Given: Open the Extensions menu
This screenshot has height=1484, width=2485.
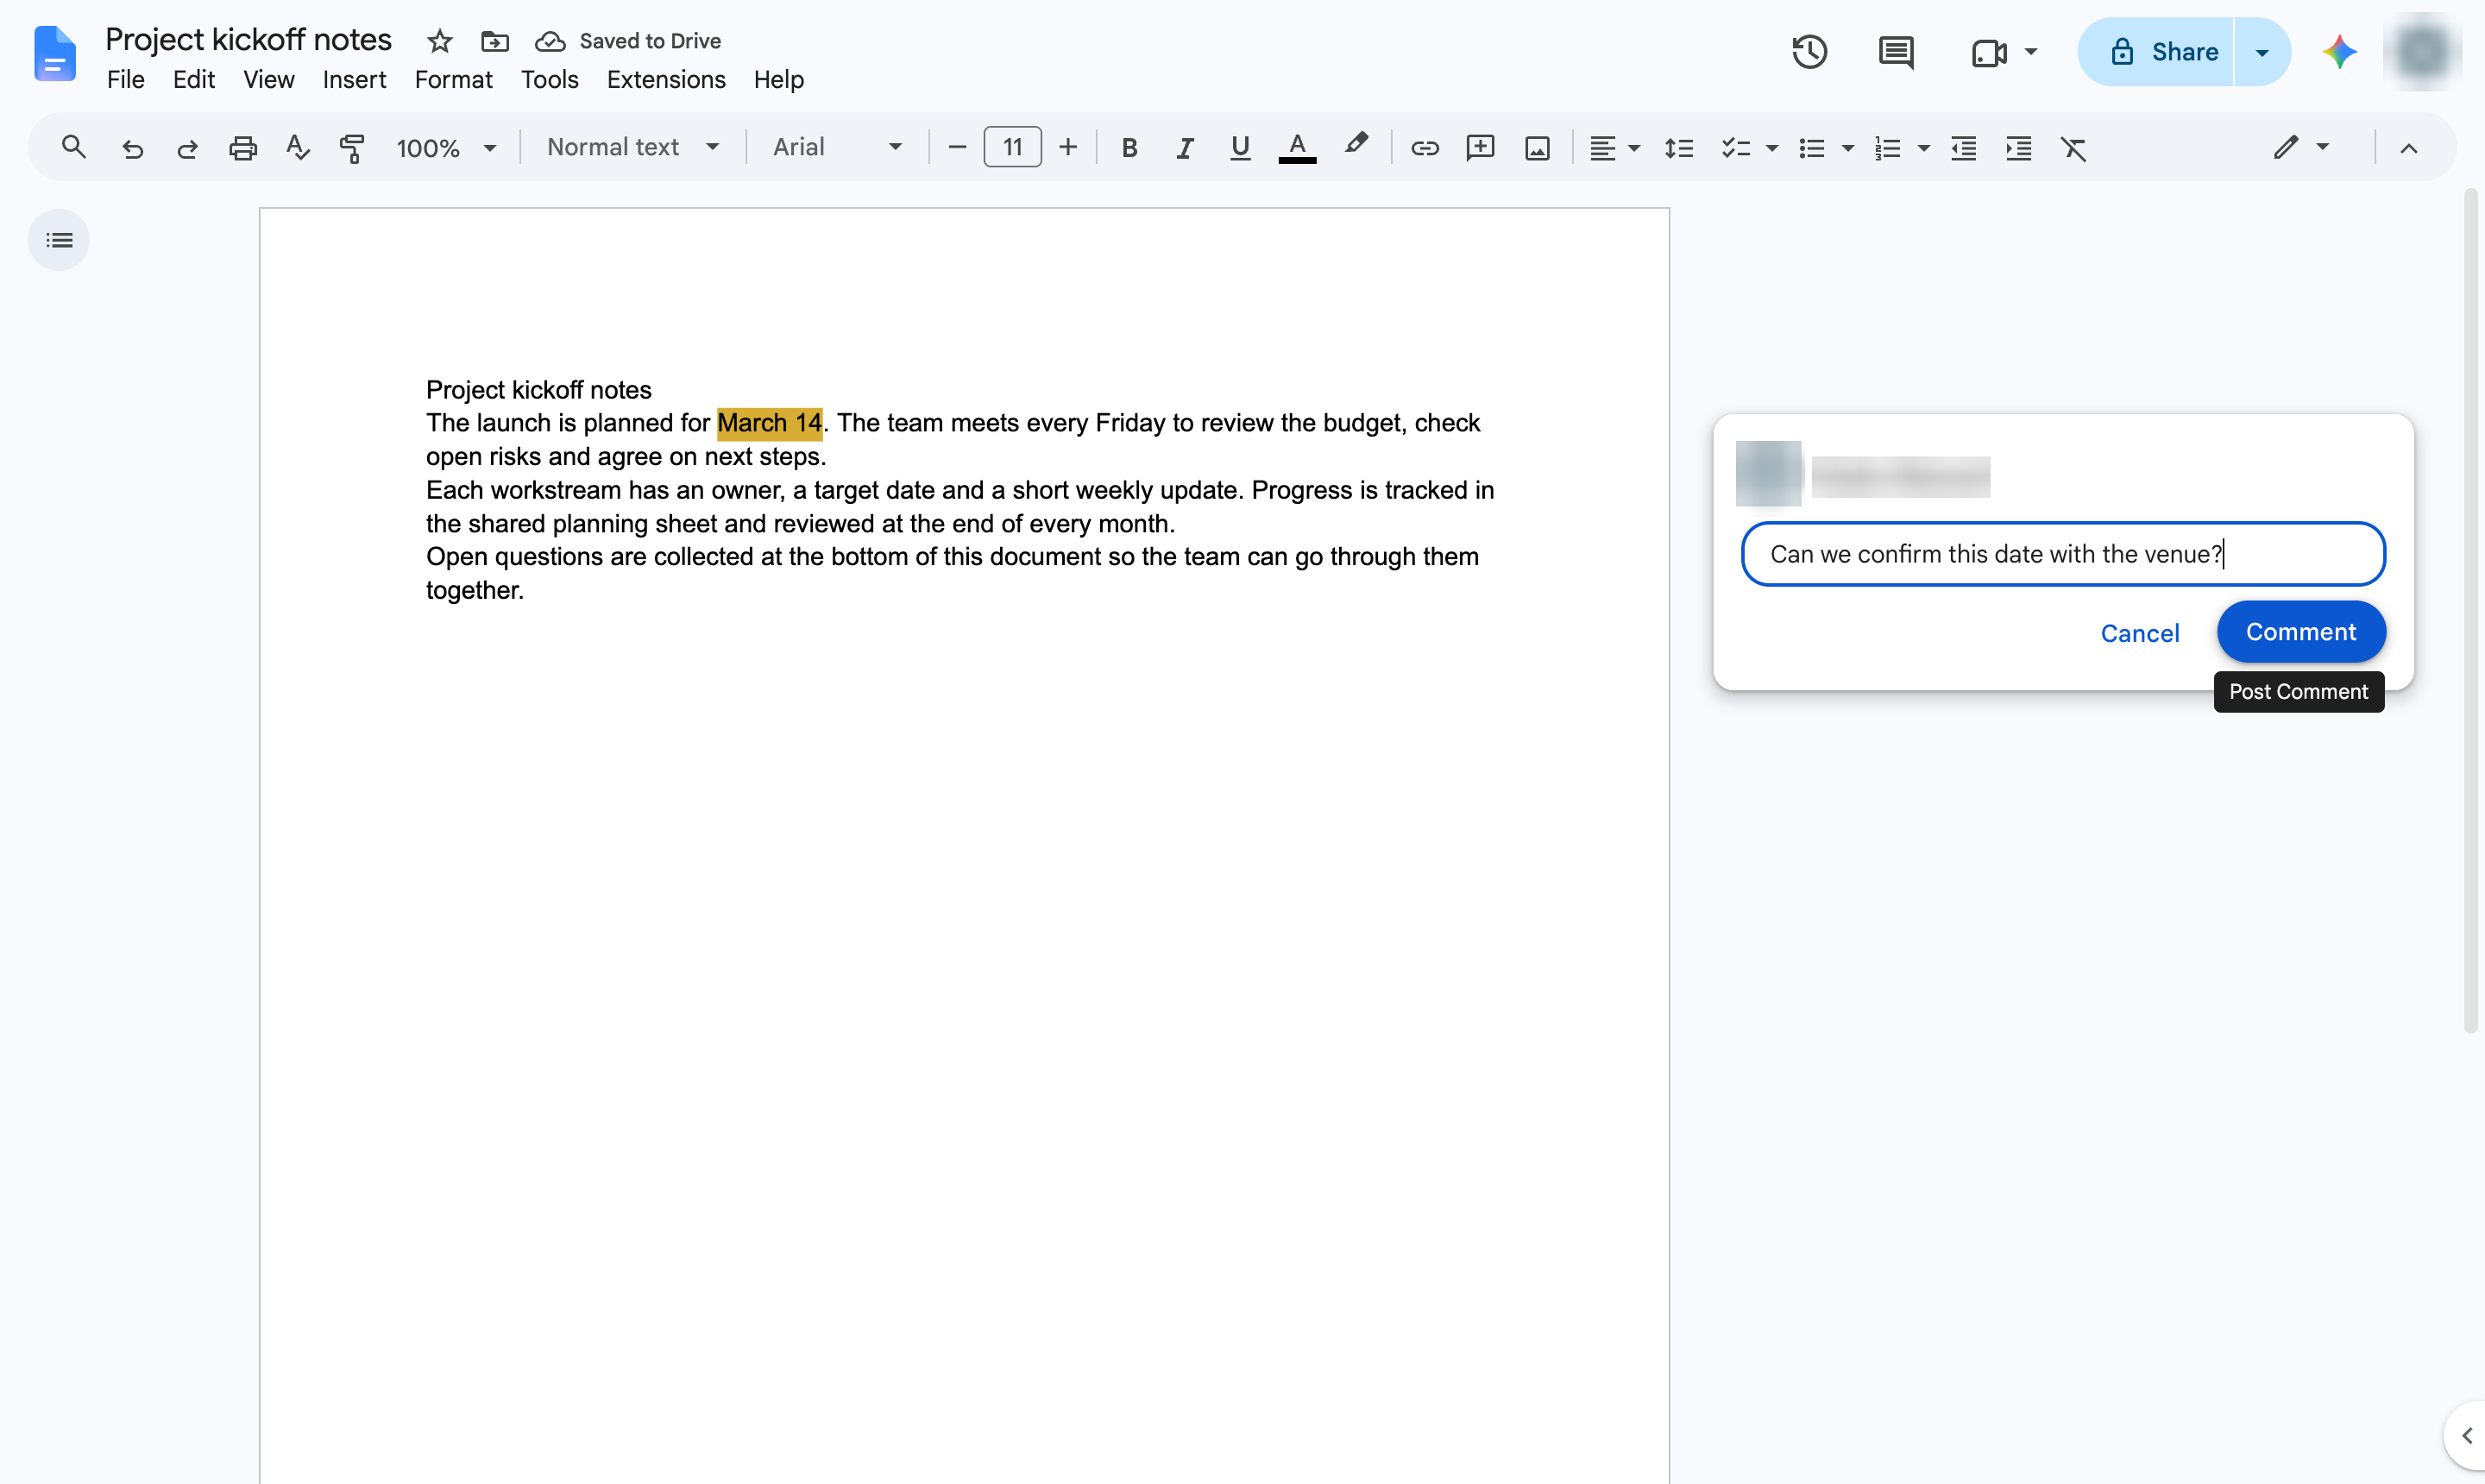Looking at the screenshot, I should (666, 80).
